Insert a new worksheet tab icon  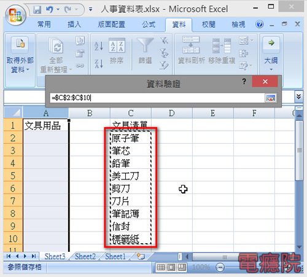(x=141, y=256)
